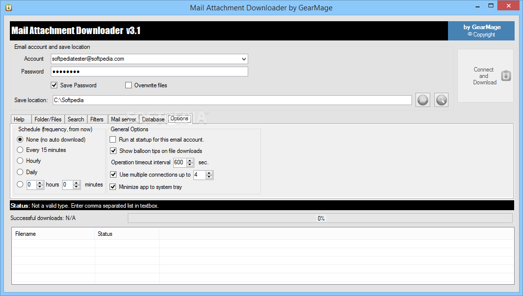Decrease multiple connections count
This screenshot has height=296, width=523.
209,177
